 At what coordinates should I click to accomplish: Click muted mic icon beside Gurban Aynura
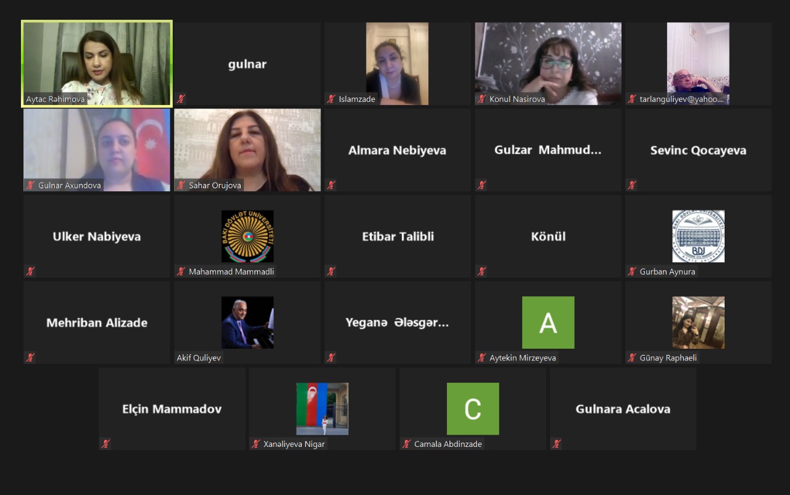(x=633, y=272)
